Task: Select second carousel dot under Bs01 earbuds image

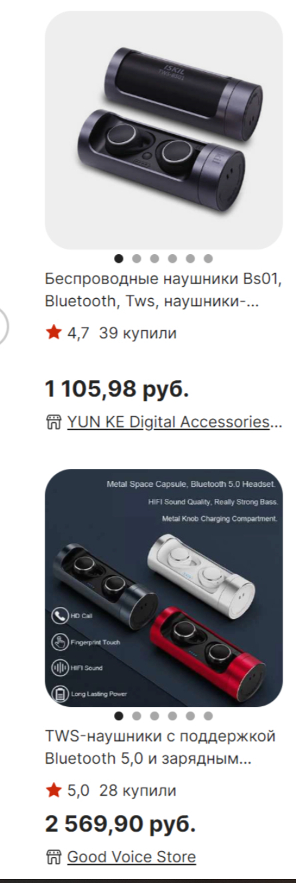Action: coord(137,258)
